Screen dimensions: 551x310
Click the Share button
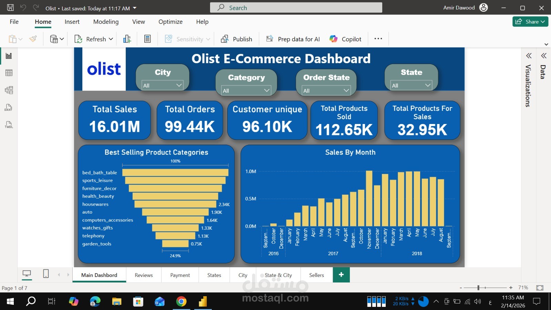(x=530, y=21)
